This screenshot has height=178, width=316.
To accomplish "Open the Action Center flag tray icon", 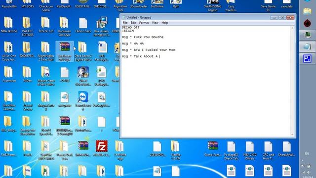I will pyautogui.click(x=303, y=167).
